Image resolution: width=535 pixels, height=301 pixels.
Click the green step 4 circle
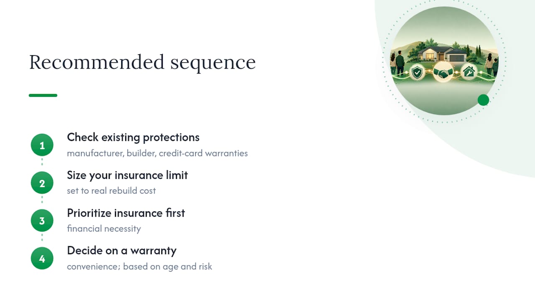(x=42, y=258)
